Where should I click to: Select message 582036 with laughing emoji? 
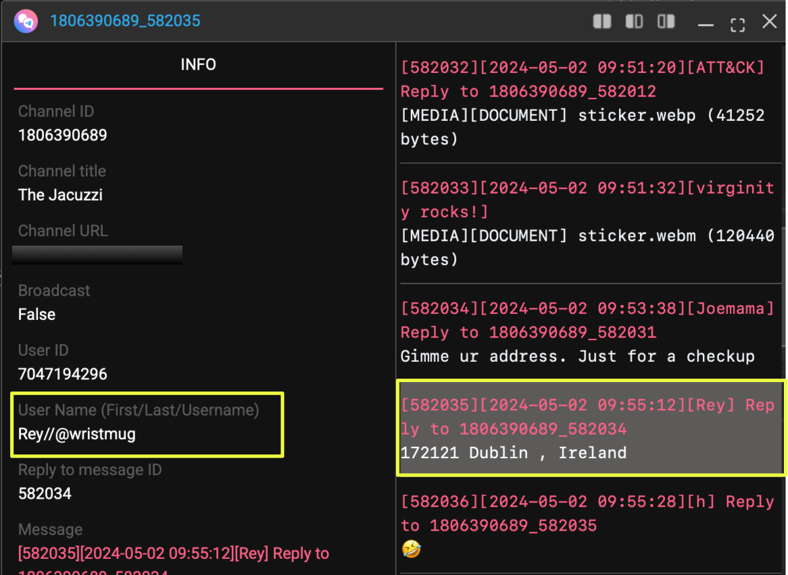coord(587,525)
